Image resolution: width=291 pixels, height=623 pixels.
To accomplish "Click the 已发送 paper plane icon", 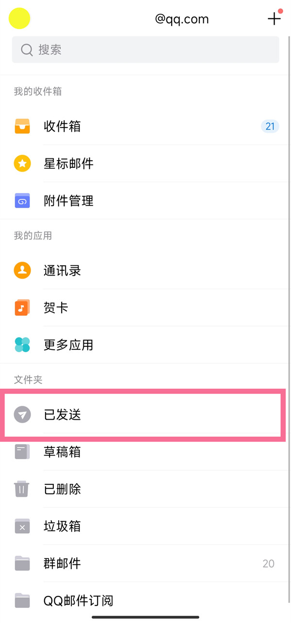I will pyautogui.click(x=22, y=415).
